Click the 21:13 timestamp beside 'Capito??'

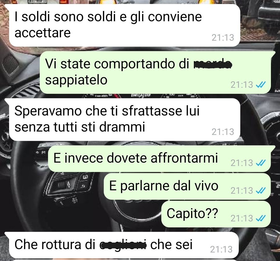click(x=242, y=218)
